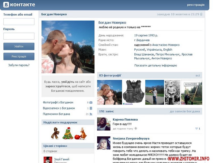The width and height of the screenshot is (213, 163).
Task: Focus the 'Телефон або email' input field
Action: [x=19, y=22]
